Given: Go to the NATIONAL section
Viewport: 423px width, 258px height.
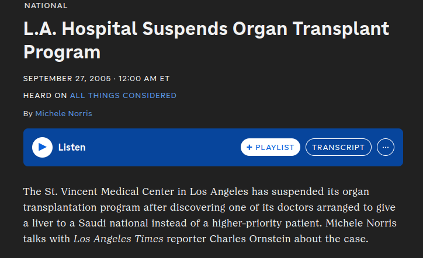Looking at the screenshot, I should tap(46, 6).
